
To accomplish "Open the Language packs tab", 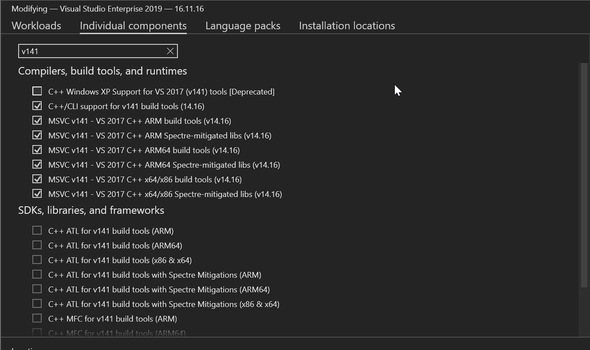I will coord(243,26).
